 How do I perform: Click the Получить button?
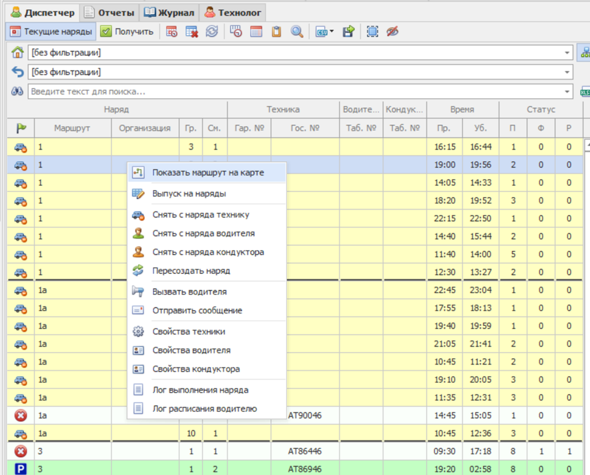(x=127, y=32)
